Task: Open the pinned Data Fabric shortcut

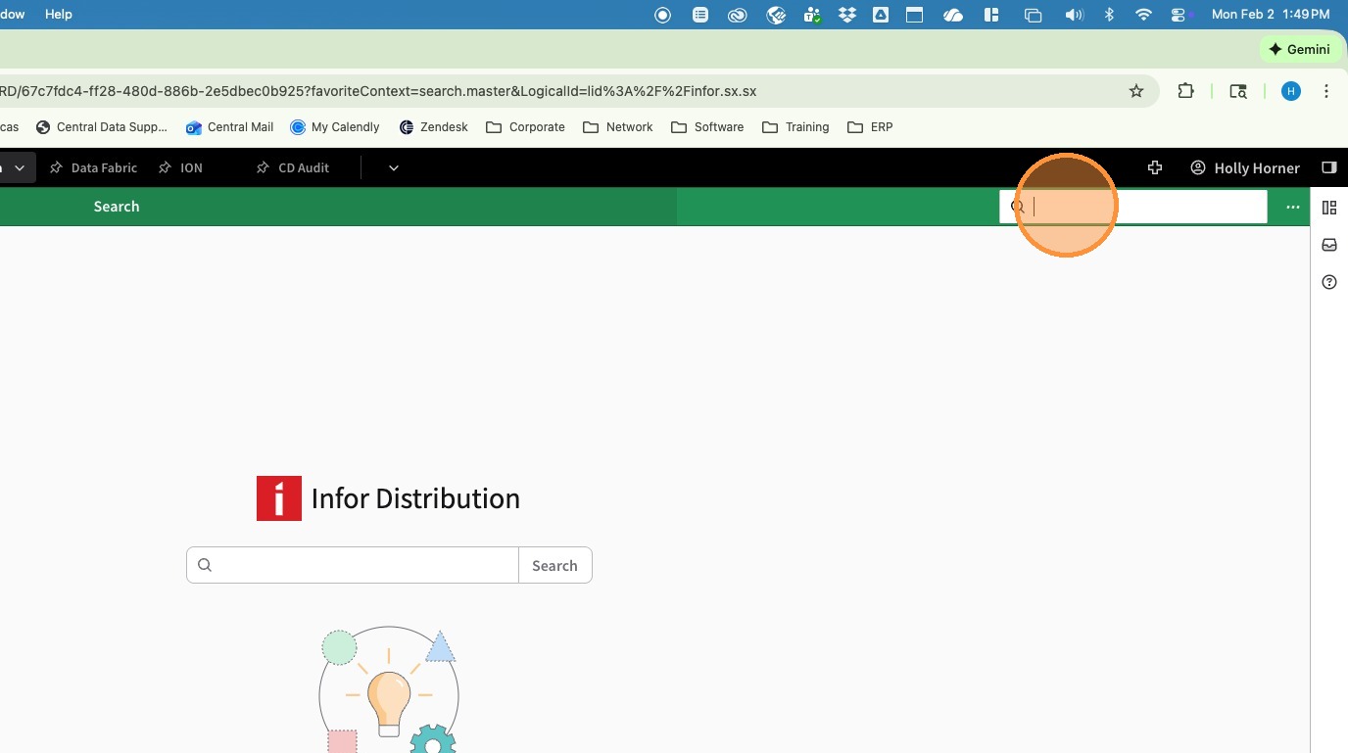Action: 94,167
